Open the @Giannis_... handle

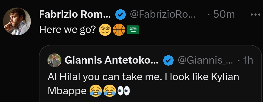tap(205, 60)
